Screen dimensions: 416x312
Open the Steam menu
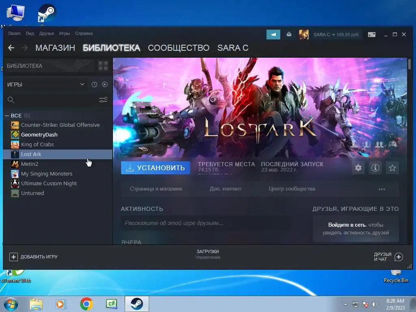tap(14, 33)
